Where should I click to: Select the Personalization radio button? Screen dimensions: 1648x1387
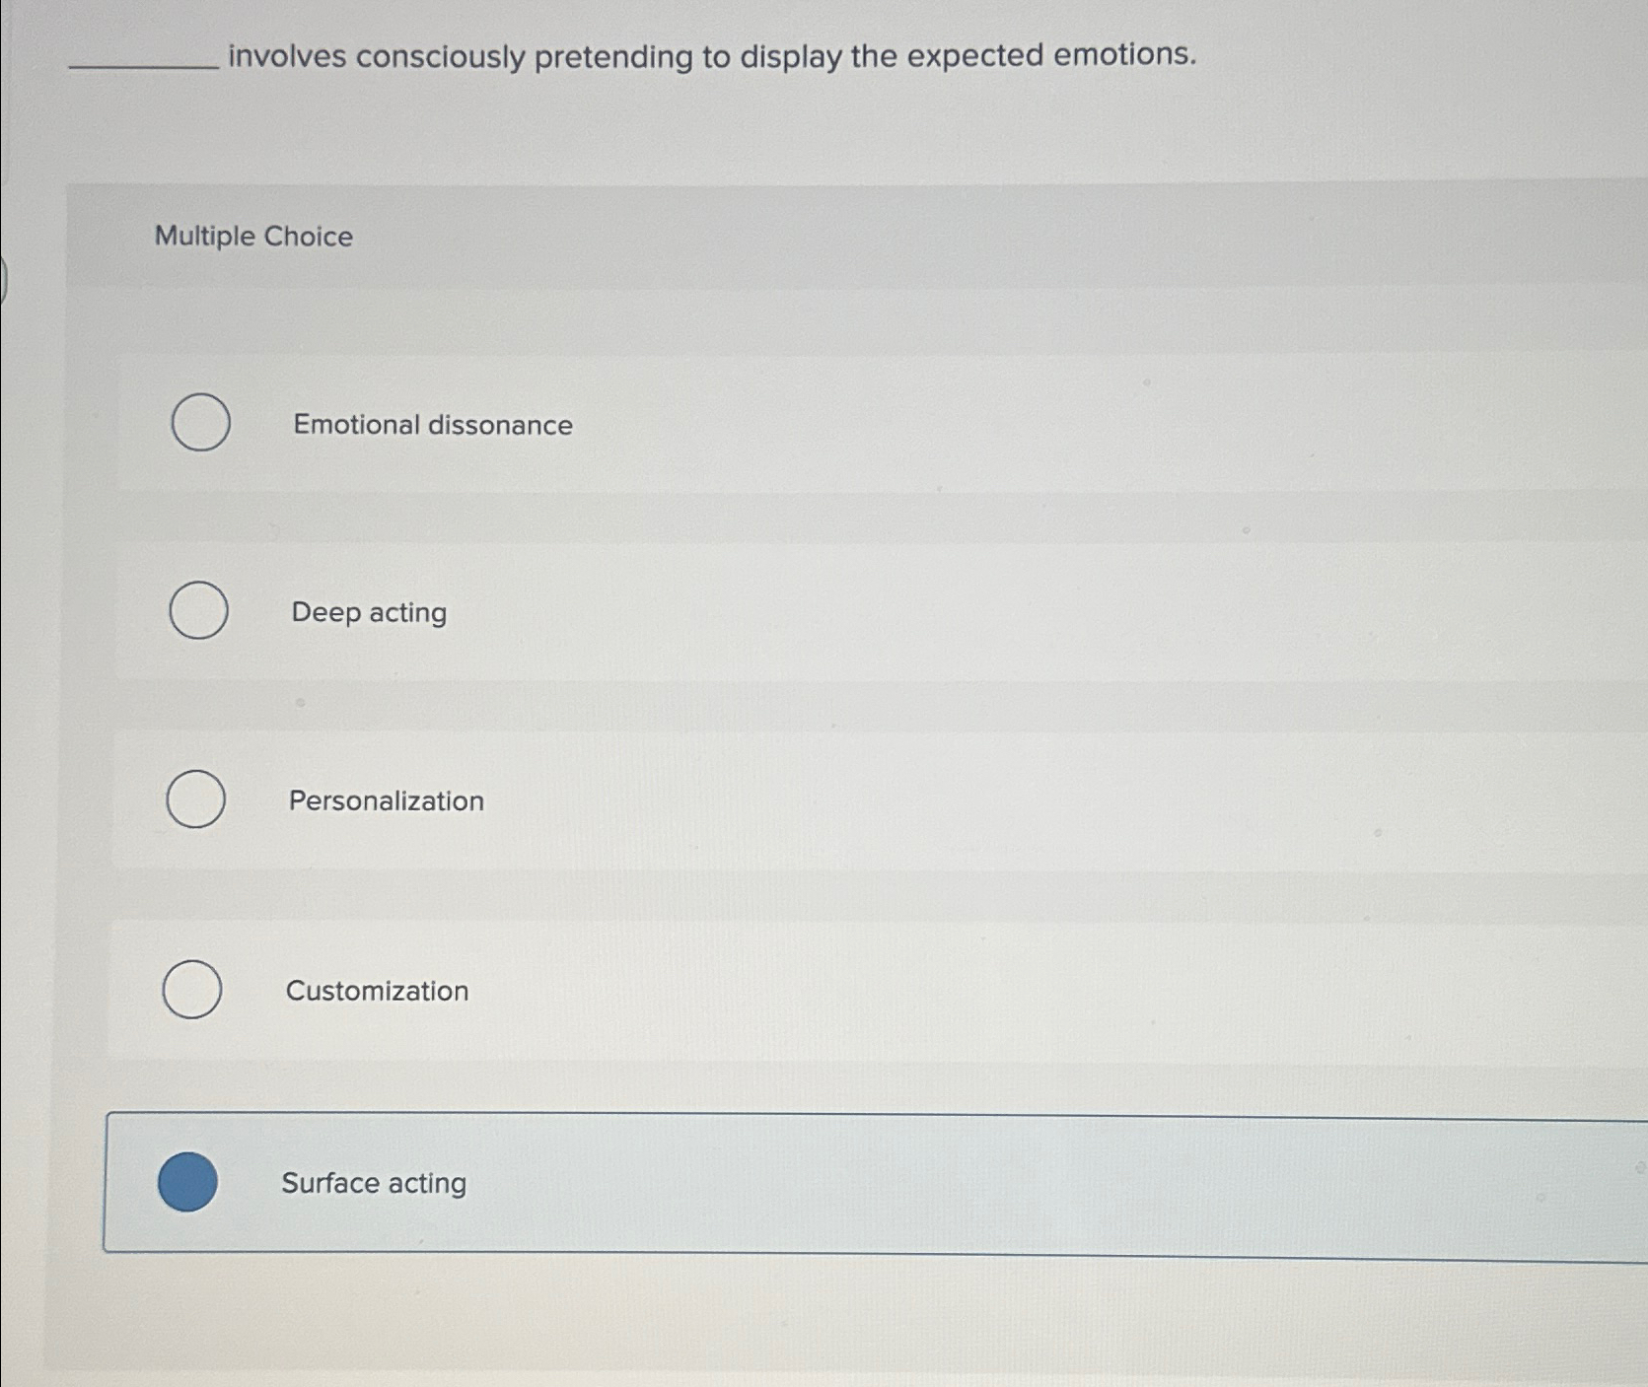tap(196, 800)
